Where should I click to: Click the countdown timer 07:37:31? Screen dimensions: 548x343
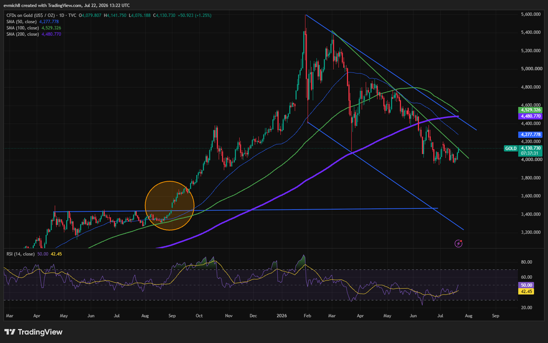(x=531, y=153)
